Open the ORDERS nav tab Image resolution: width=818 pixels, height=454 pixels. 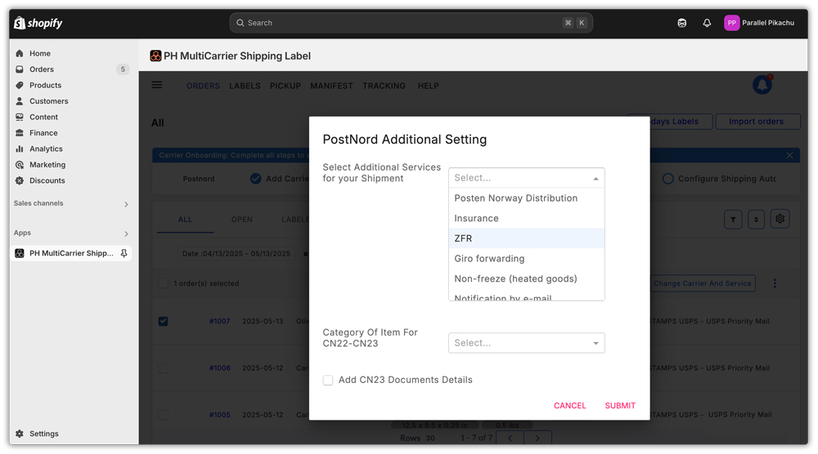(203, 86)
